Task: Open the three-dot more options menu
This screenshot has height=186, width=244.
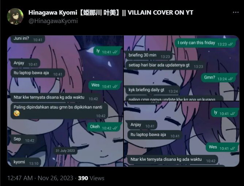Action: 236,12
